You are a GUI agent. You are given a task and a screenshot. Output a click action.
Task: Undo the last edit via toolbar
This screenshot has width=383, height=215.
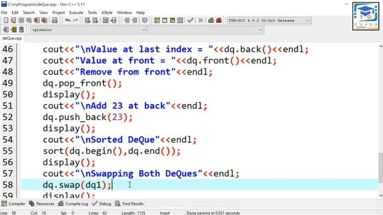coord(68,20)
